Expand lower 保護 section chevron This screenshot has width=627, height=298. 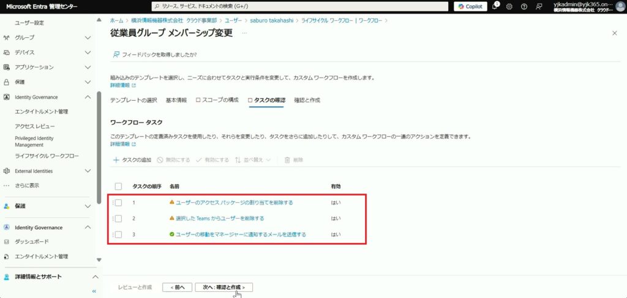[x=88, y=206]
